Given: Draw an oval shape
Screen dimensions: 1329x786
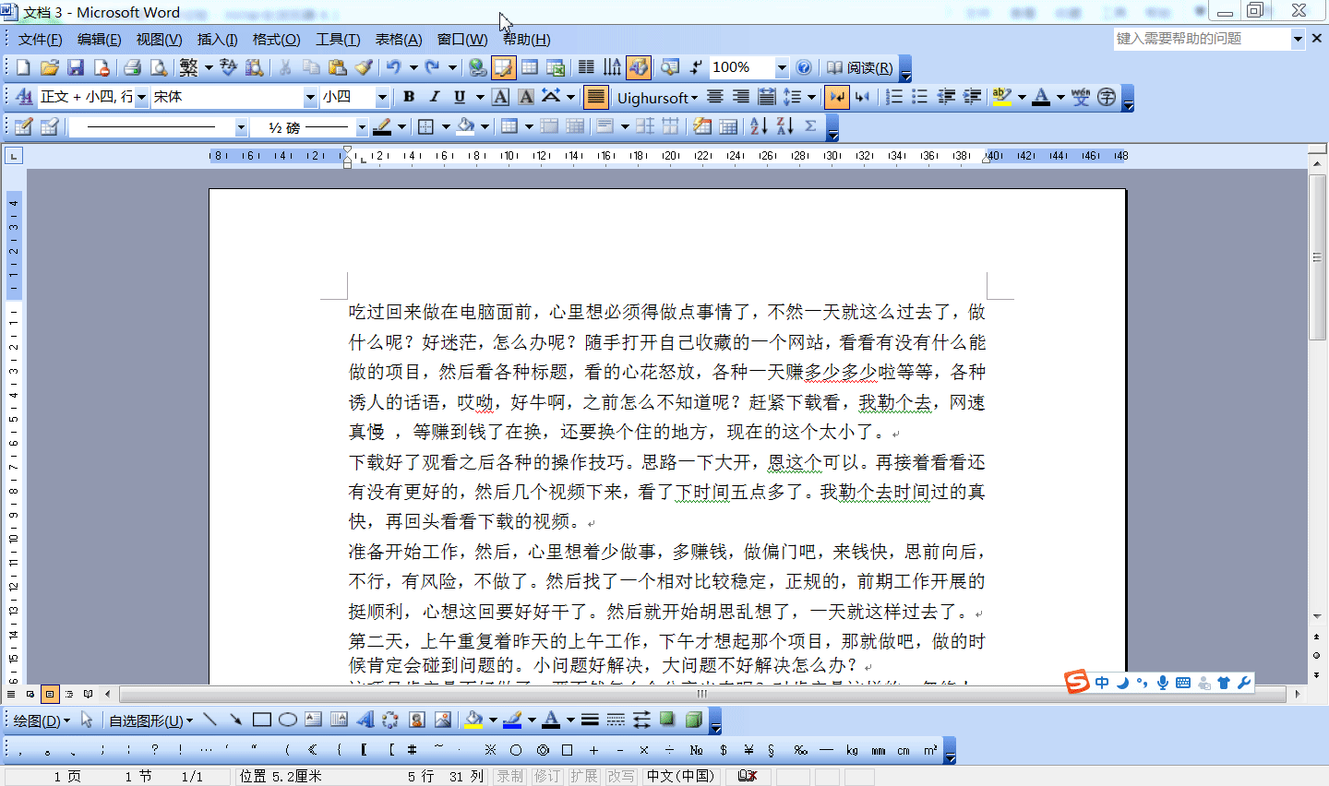Looking at the screenshot, I should (x=288, y=720).
